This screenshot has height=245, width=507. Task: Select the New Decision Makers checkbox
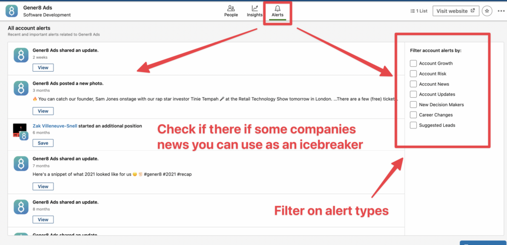click(x=413, y=104)
